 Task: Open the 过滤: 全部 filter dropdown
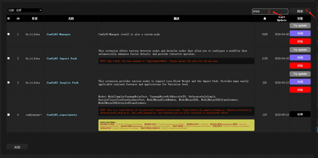25,10
